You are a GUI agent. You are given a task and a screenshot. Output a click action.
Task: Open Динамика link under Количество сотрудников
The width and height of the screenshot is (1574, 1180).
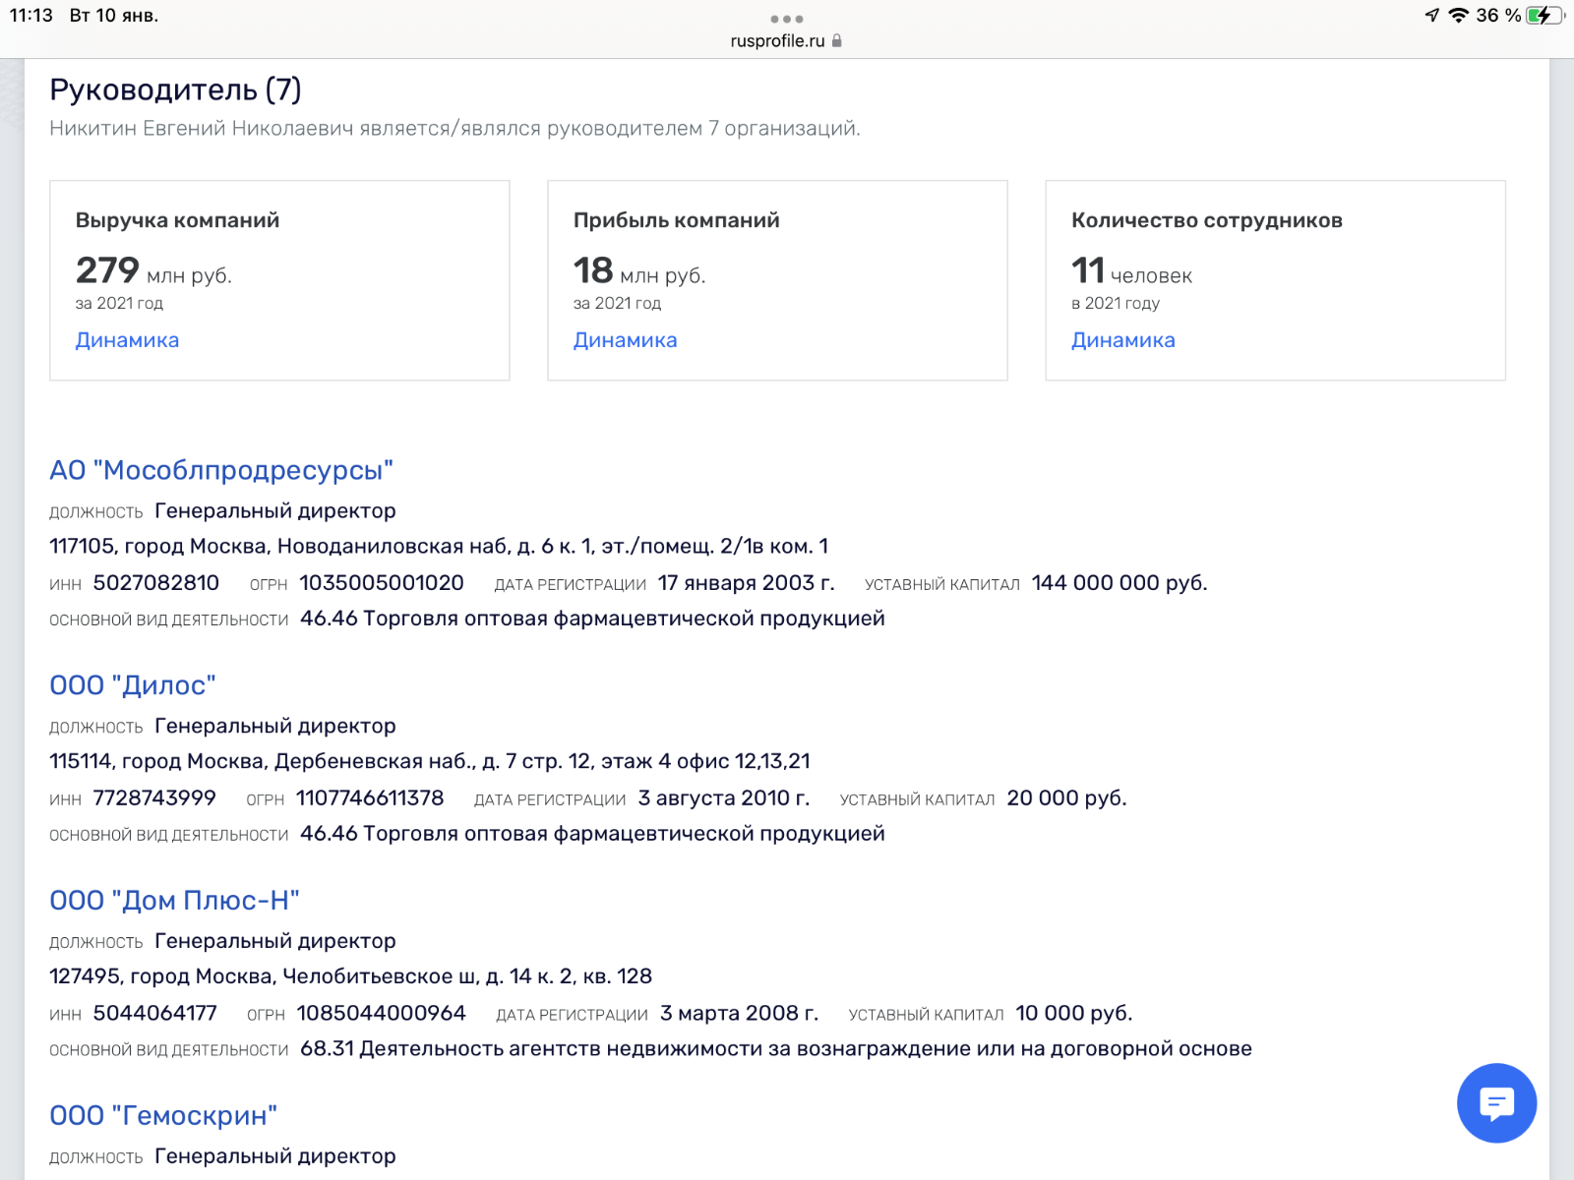point(1122,340)
